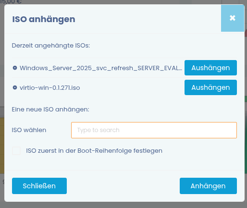Dismiss dialog with Schließen button

39,186
